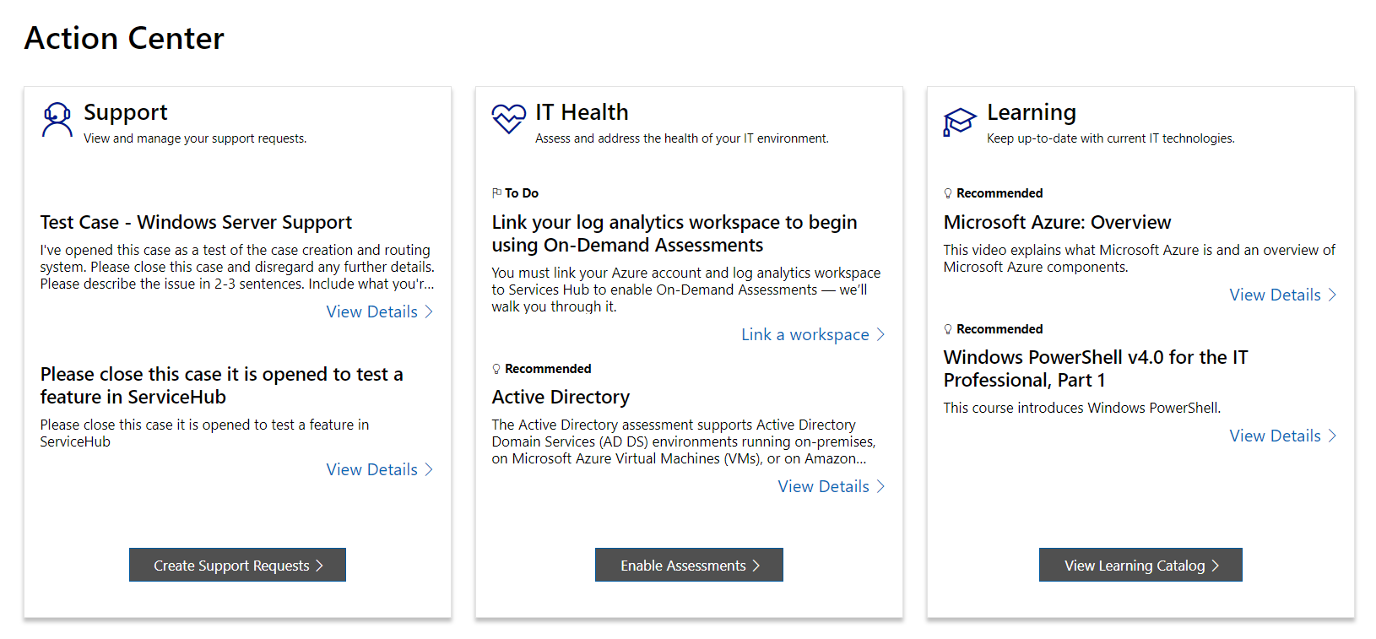Click the Learning graduation cap icon
Image resolution: width=1376 pixels, height=639 pixels.
(960, 122)
